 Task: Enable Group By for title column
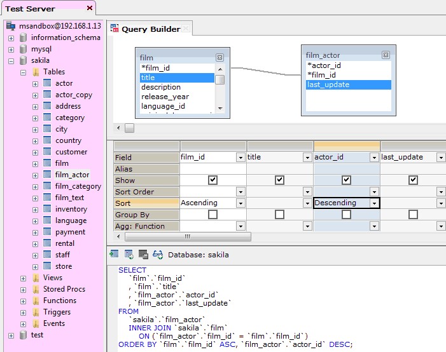click(279, 215)
